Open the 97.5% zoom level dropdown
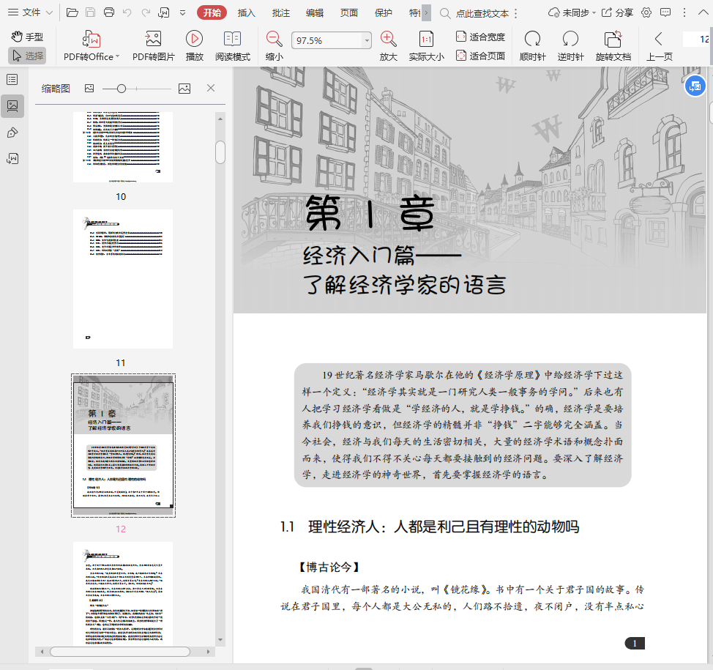The height and width of the screenshot is (670, 713). click(367, 41)
